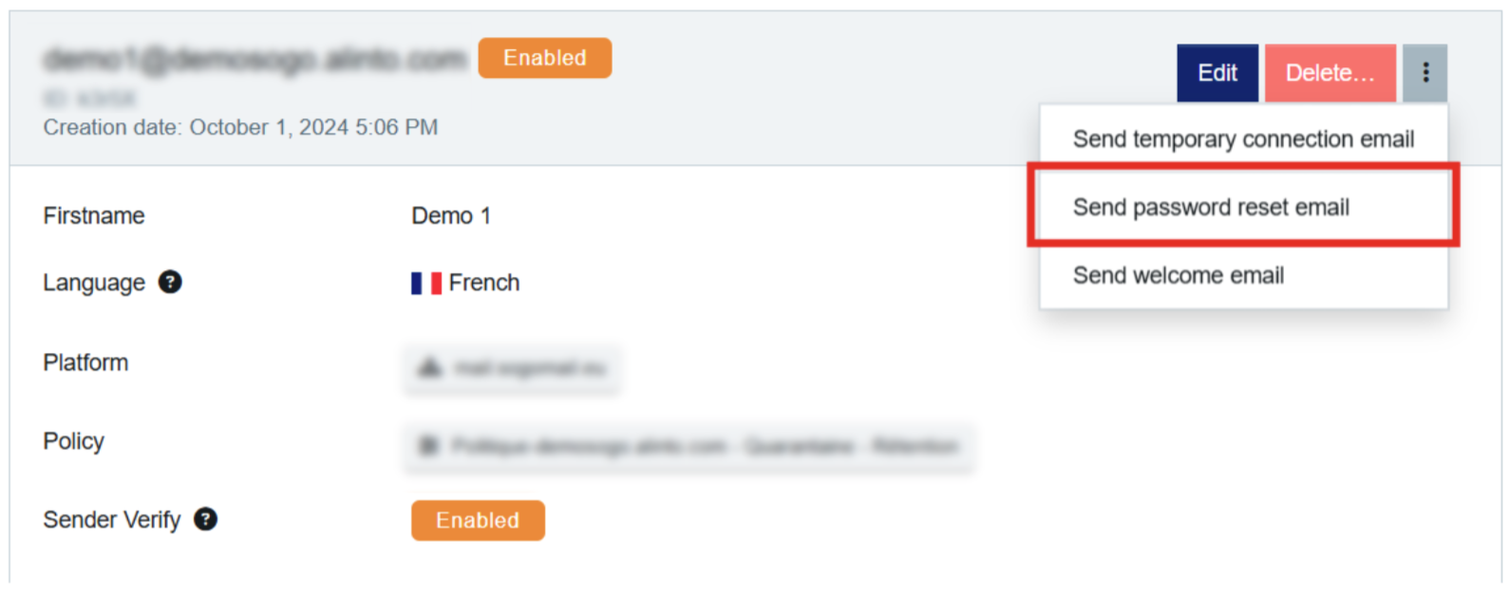Click the icon in the Policy chip
This screenshot has height=590, width=1510.
pyautogui.click(x=429, y=445)
